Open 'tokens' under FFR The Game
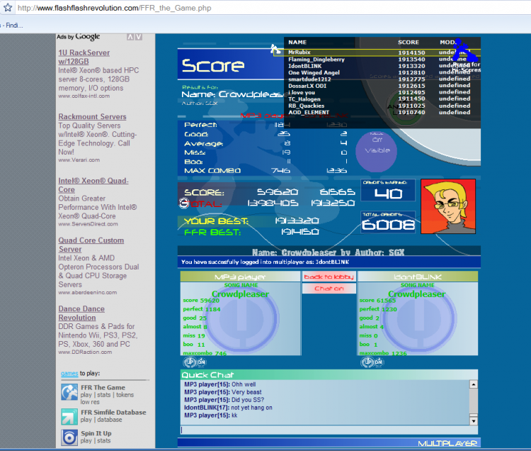Viewport: 531px width, 451px height. pos(125,395)
